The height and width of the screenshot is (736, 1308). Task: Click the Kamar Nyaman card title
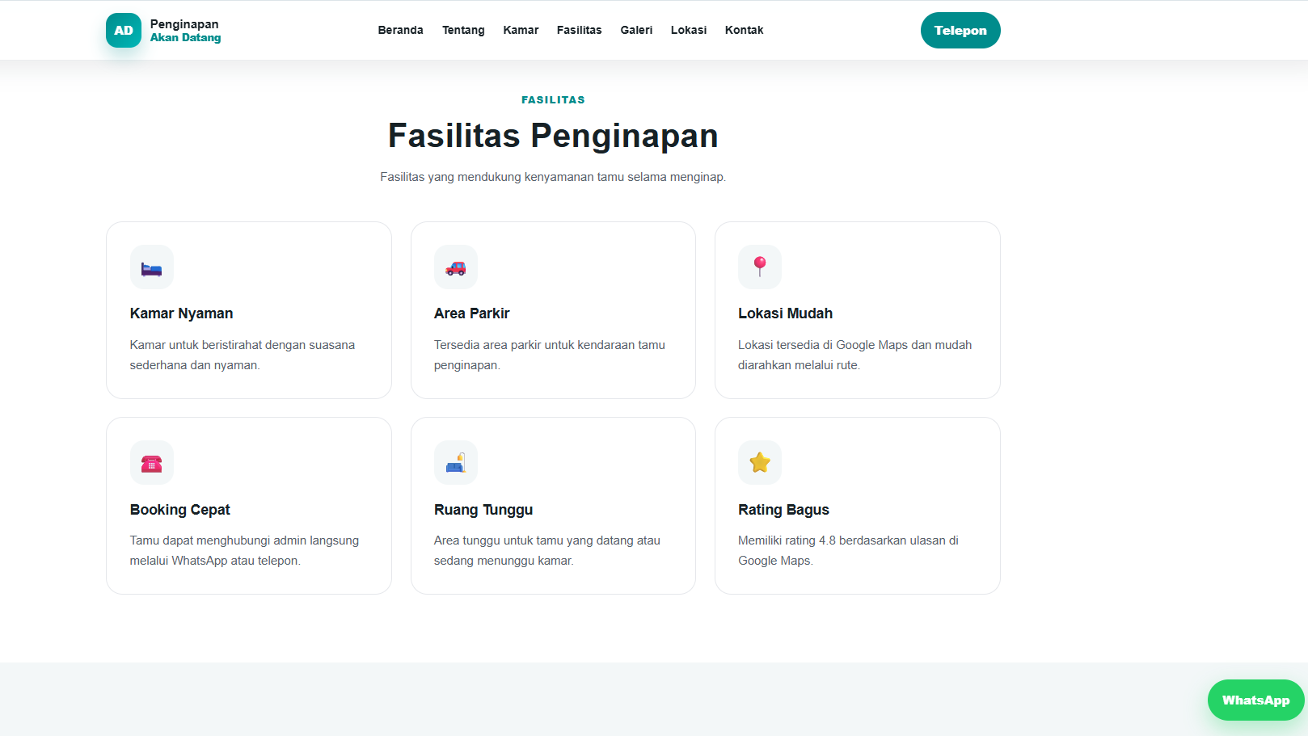pos(182,313)
